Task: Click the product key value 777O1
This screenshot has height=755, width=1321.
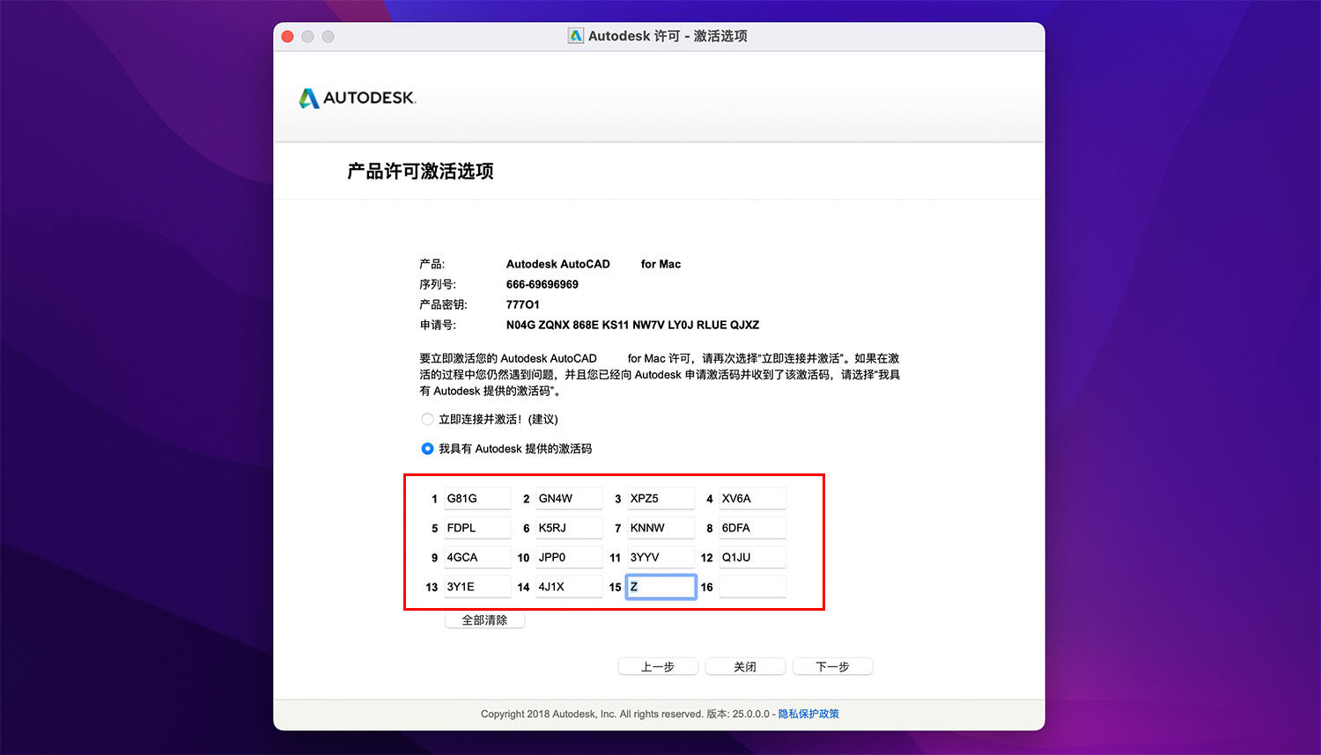Action: click(523, 305)
